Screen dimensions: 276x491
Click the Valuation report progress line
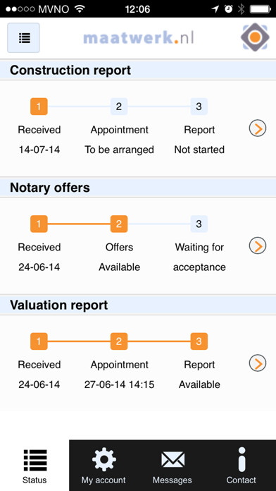tap(119, 341)
